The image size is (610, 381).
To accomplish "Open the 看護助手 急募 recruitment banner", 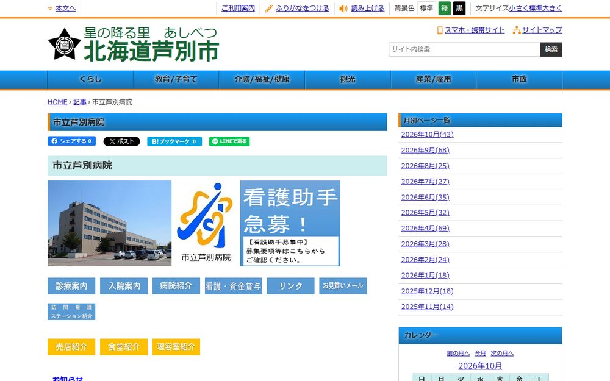I will coord(290,223).
